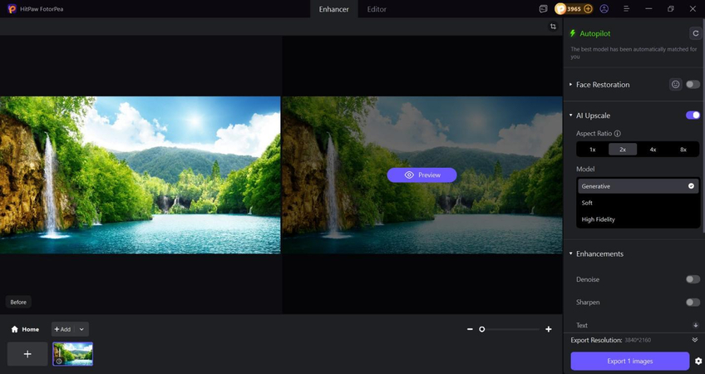Viewport: 705px width, 374px height.
Task: Select the waterfall image thumbnail
Action: click(73, 353)
